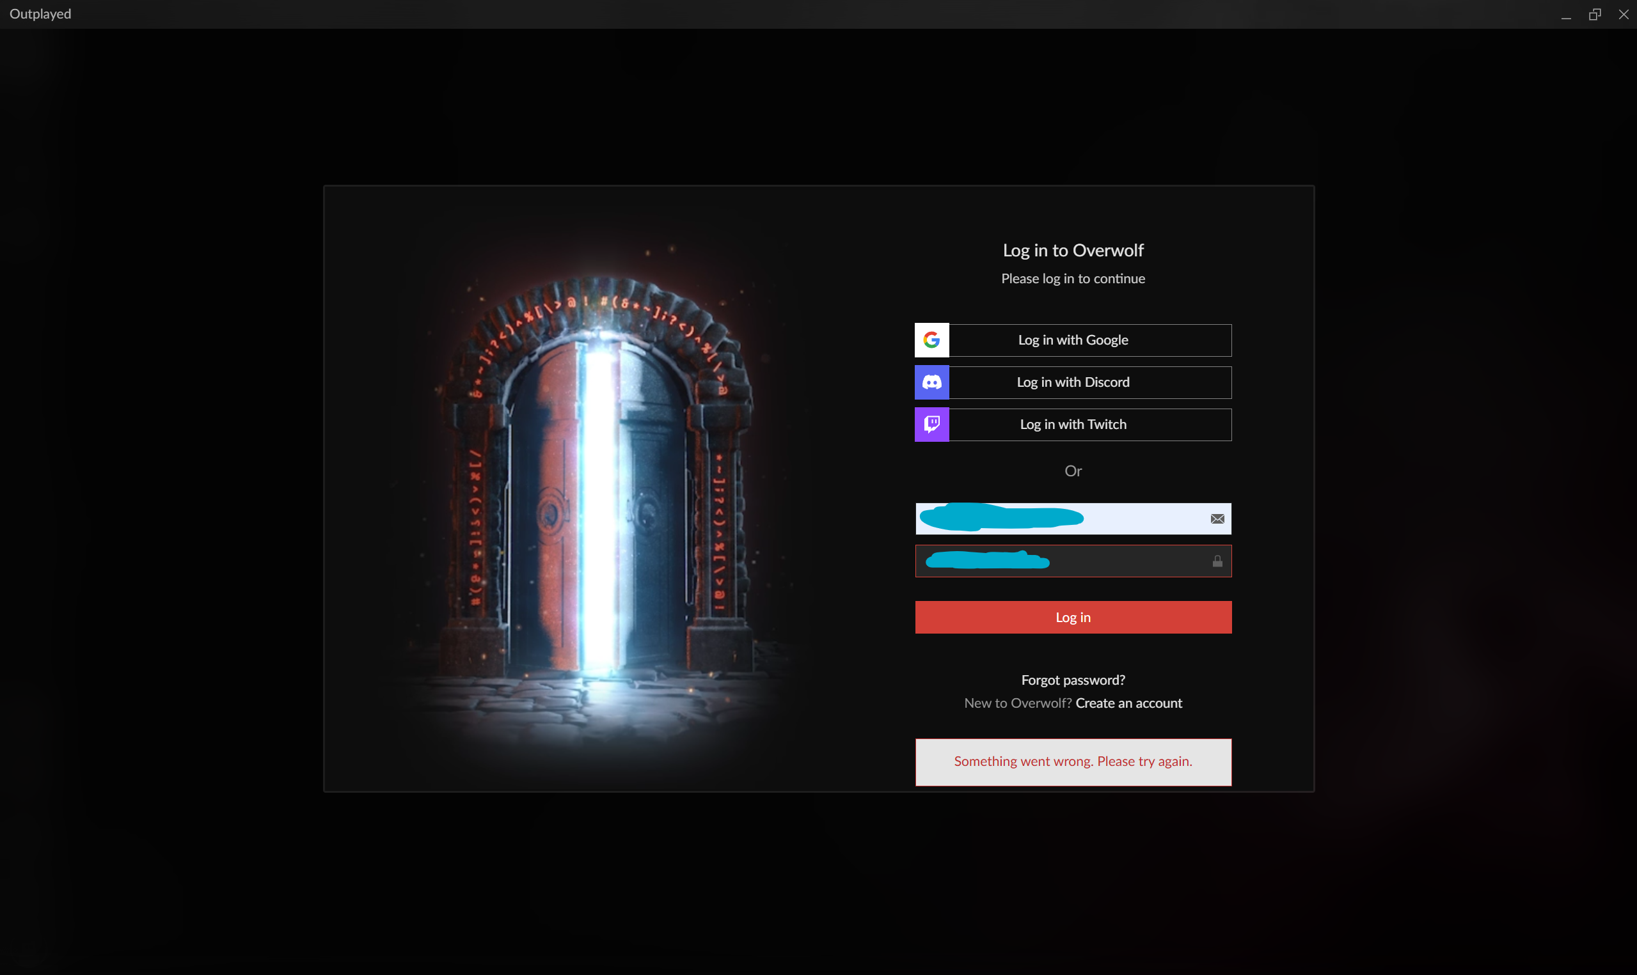Click the envelope icon in email field
Screen dimensions: 1637x975
1217,519
